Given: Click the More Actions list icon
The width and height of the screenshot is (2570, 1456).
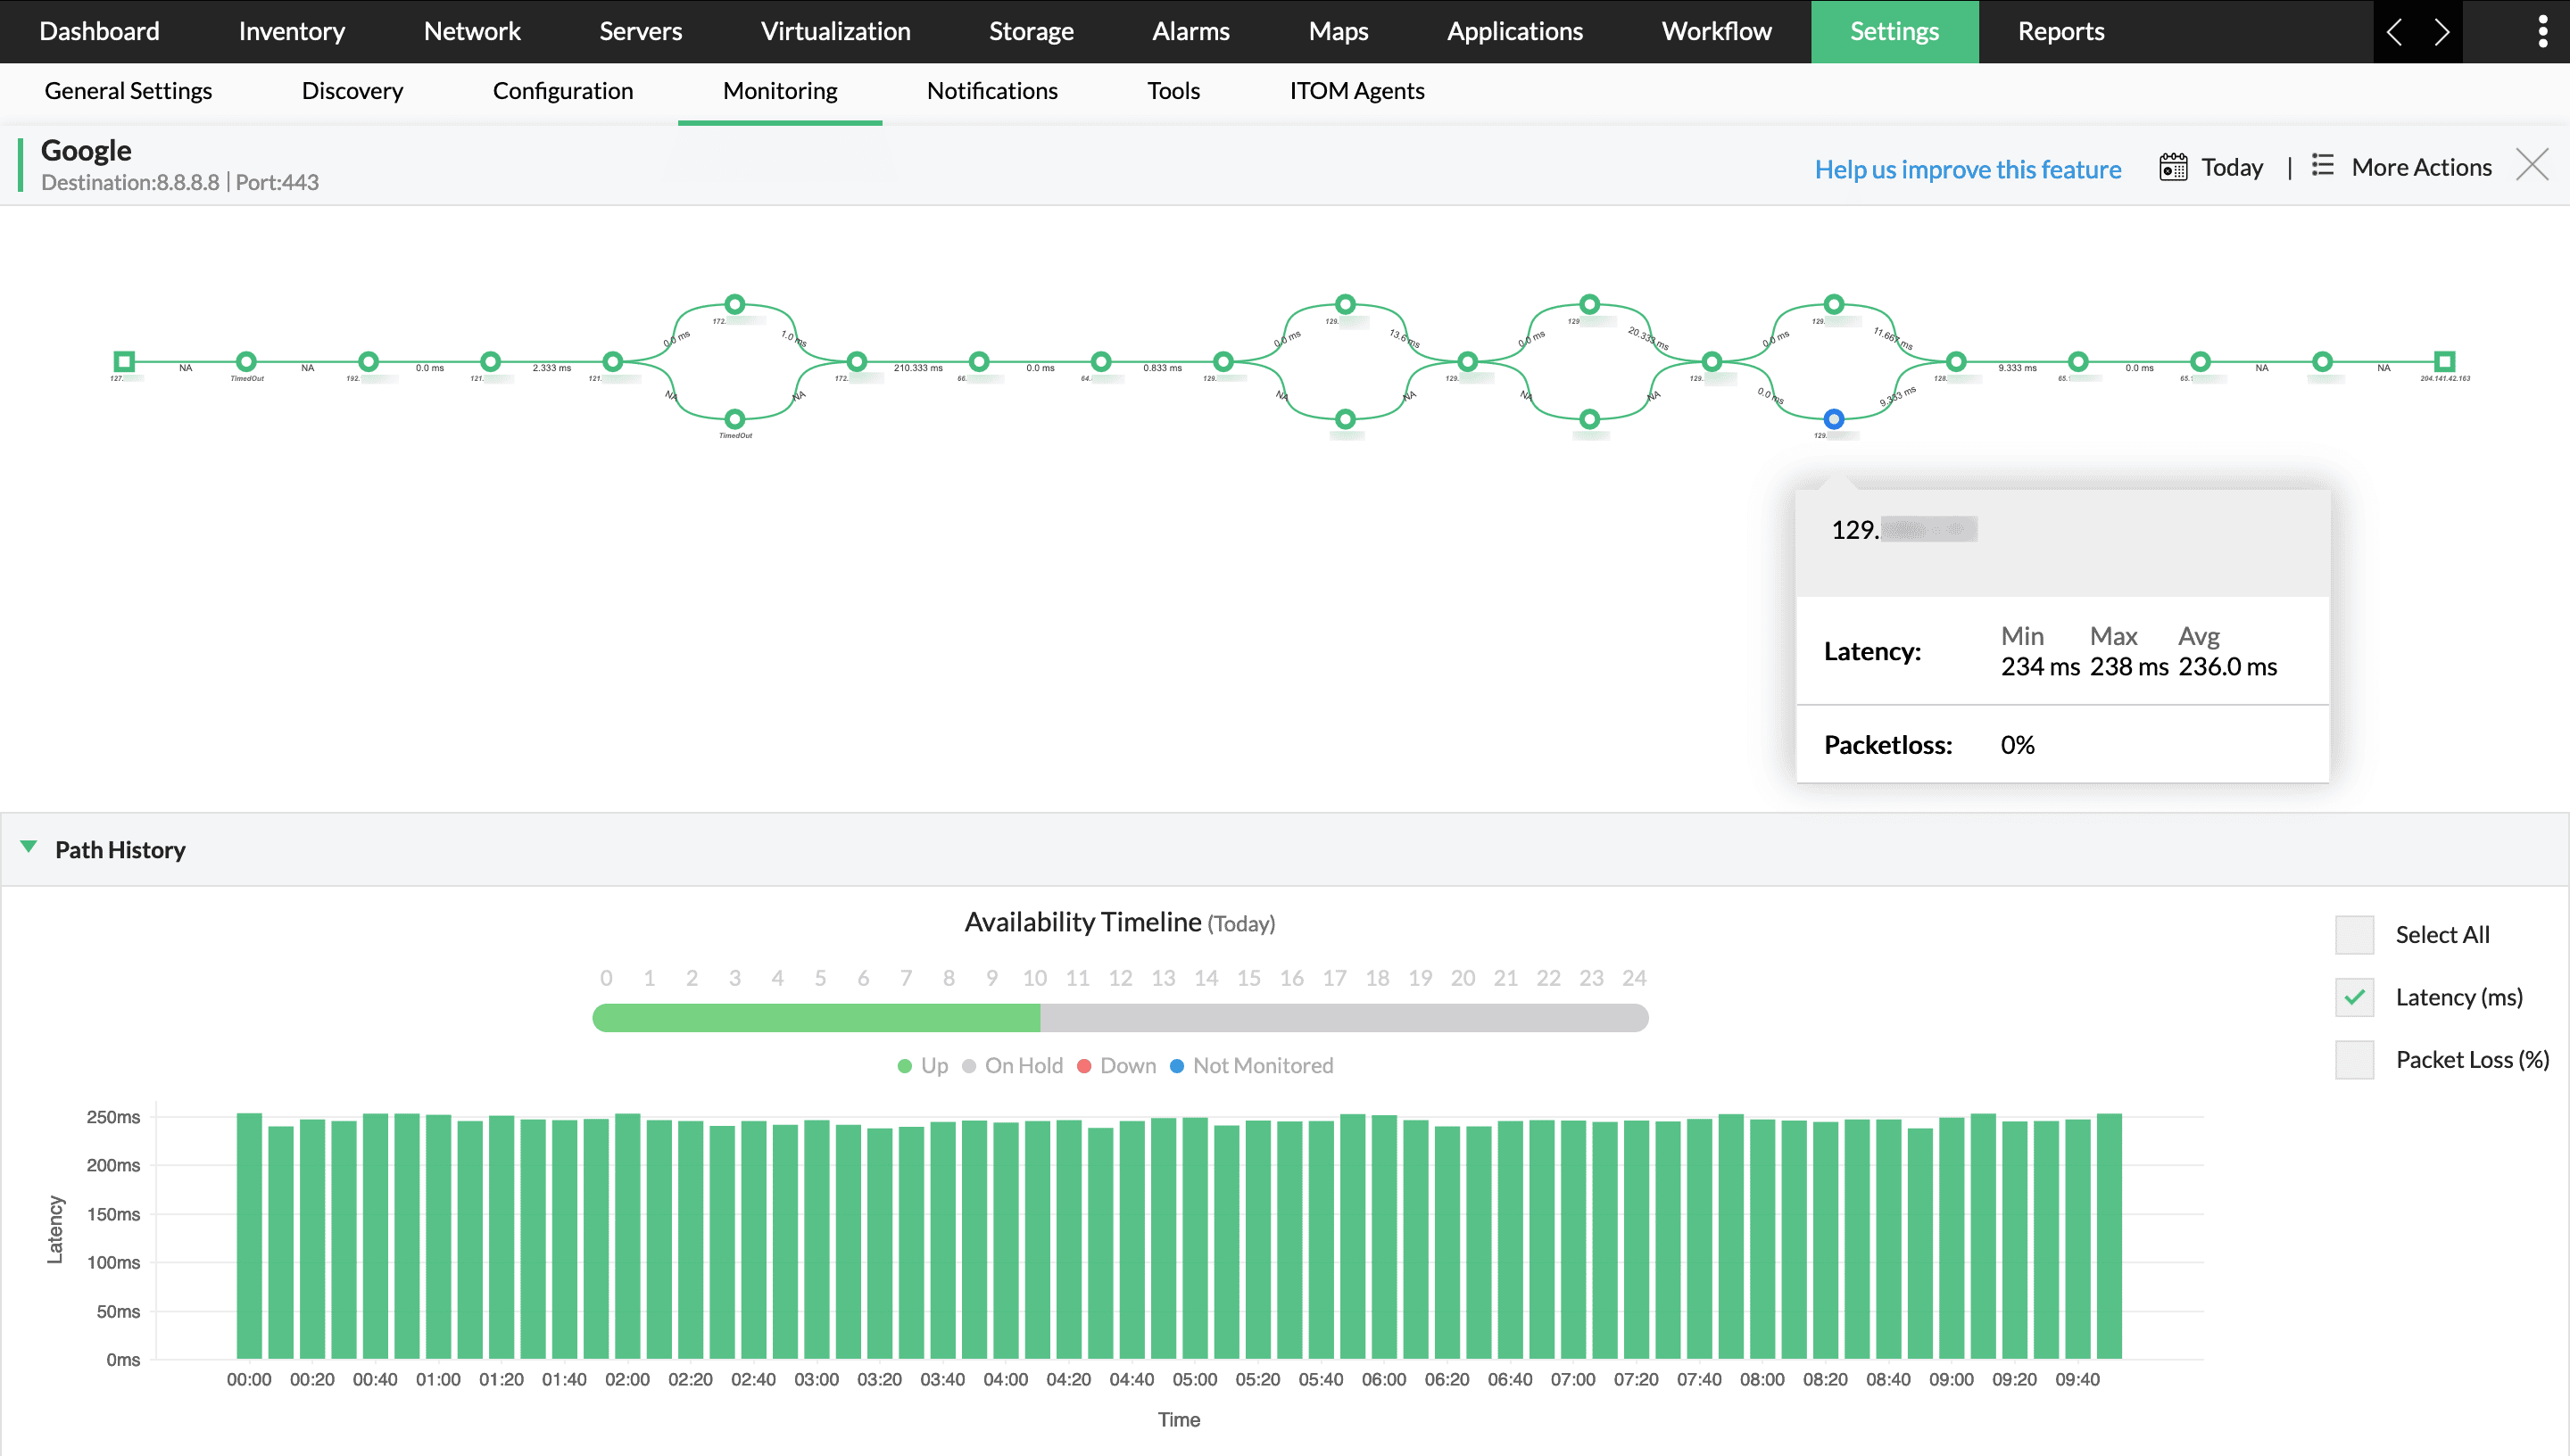Looking at the screenshot, I should pyautogui.click(x=2322, y=166).
